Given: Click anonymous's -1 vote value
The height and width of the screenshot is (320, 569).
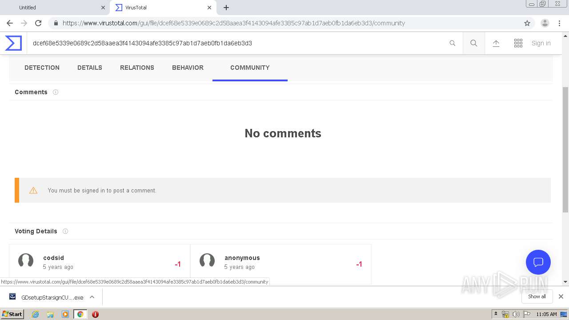Looking at the screenshot, I should pyautogui.click(x=359, y=264).
